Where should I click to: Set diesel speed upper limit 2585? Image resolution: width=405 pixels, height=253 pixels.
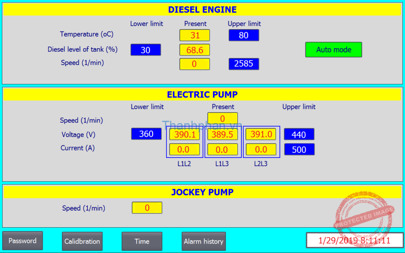point(244,64)
